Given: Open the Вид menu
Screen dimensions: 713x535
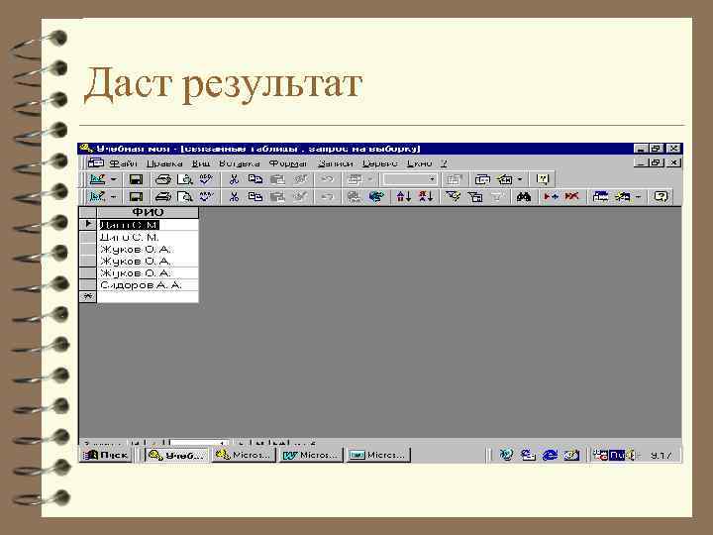Looking at the screenshot, I should point(200,162).
